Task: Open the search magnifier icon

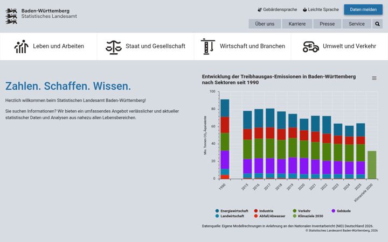Action: pos(377,24)
